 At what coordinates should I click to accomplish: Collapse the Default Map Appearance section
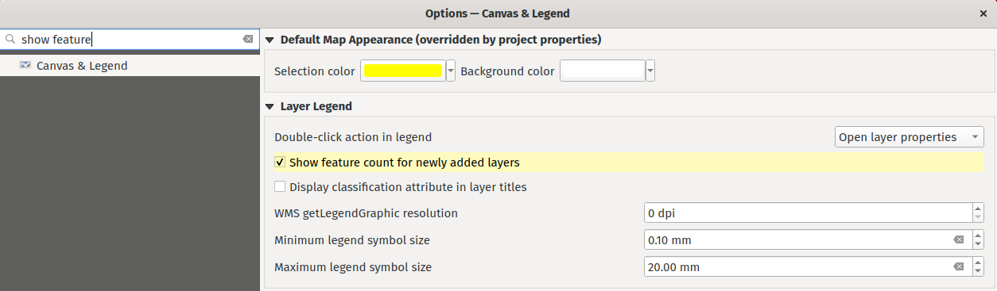[270, 40]
